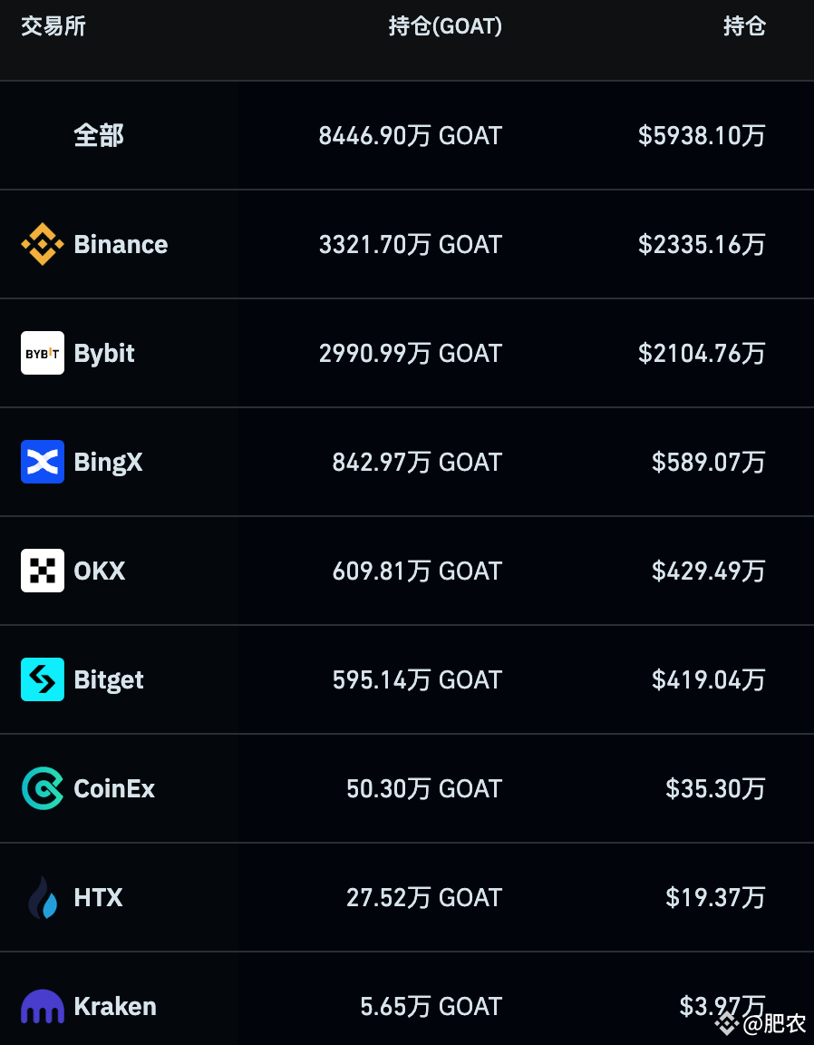Image resolution: width=814 pixels, height=1045 pixels.
Task: Click the HTX flame logo icon
Action: (x=42, y=897)
